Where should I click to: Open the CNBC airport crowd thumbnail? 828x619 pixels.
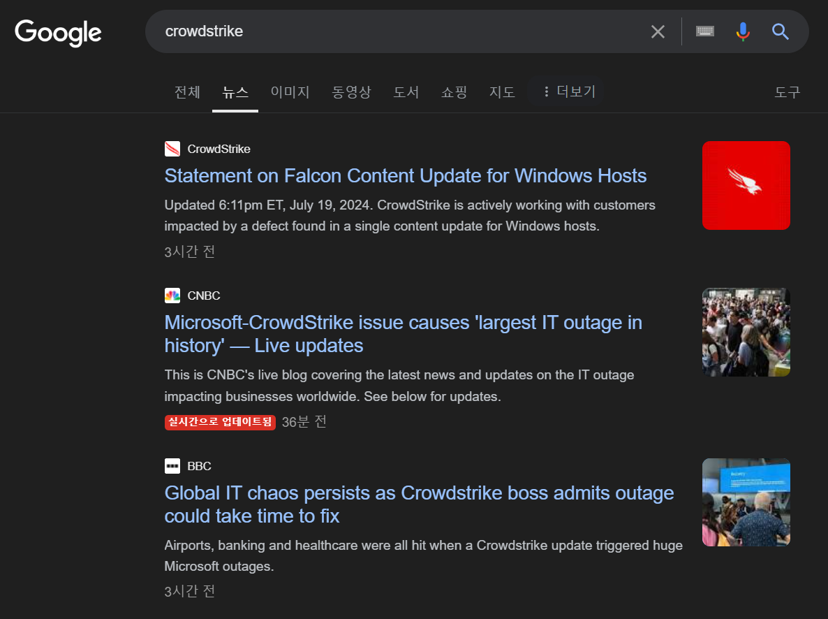click(x=746, y=332)
